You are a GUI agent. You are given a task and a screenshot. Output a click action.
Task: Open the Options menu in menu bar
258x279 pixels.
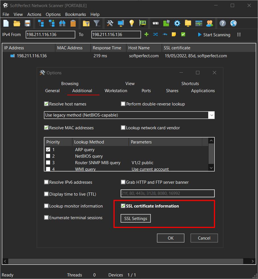(53, 14)
